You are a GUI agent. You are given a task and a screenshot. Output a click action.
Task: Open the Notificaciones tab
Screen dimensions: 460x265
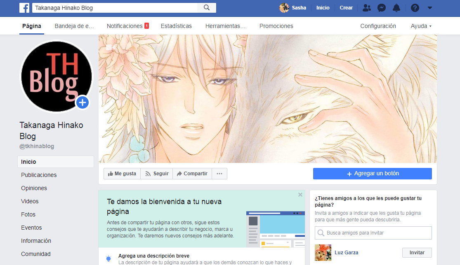coord(127,26)
